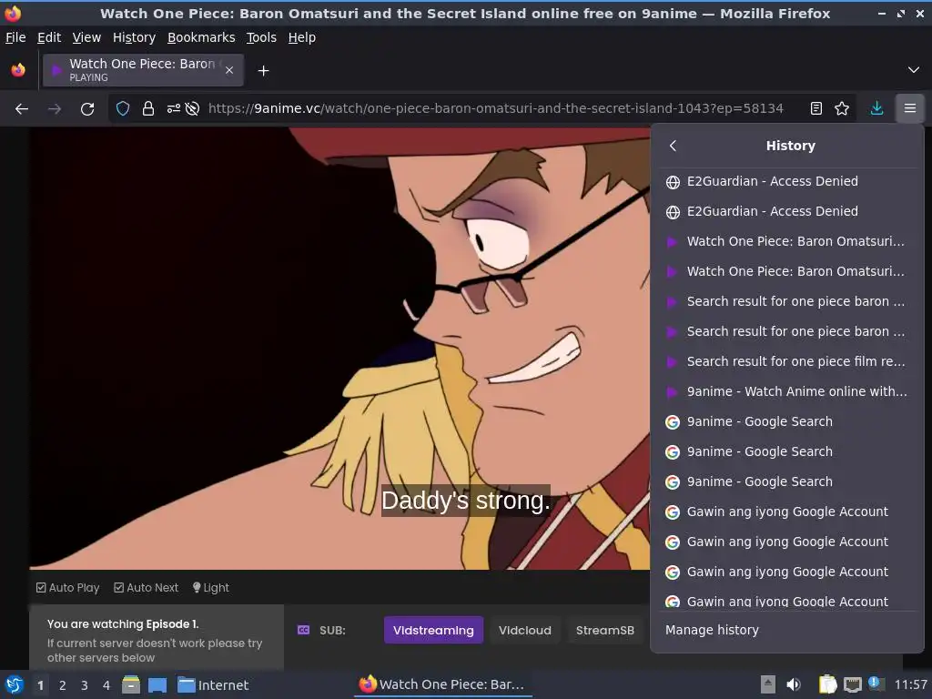Open a new tab with plus button
932x699 pixels.
tap(263, 71)
